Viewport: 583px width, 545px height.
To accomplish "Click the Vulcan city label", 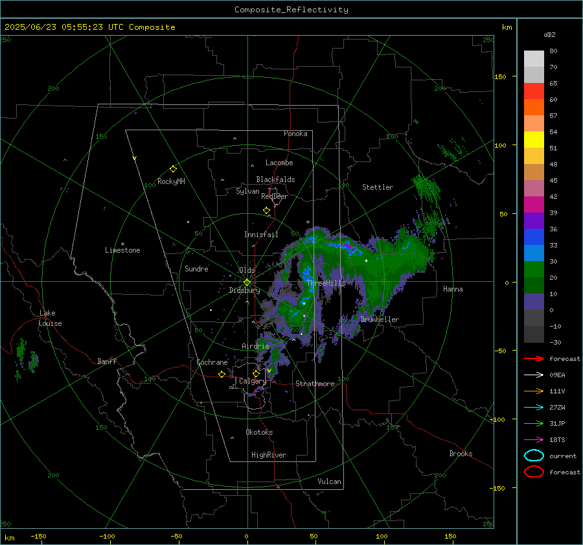I will [x=329, y=481].
